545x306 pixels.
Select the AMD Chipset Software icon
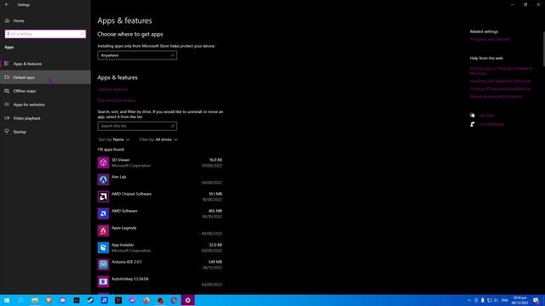[103, 196]
